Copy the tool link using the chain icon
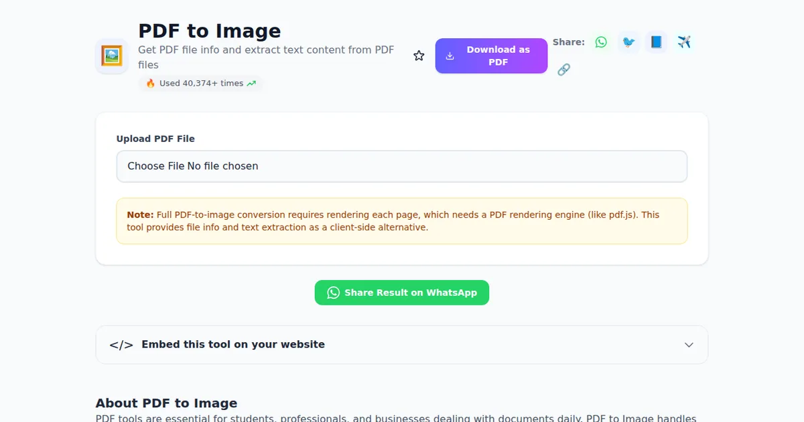This screenshot has width=804, height=422. click(564, 69)
